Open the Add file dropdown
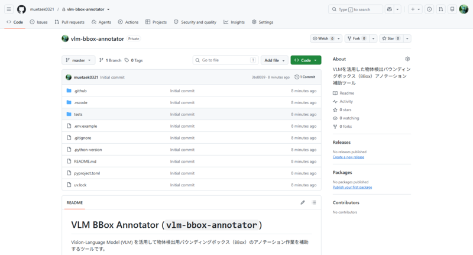 tap(274, 60)
